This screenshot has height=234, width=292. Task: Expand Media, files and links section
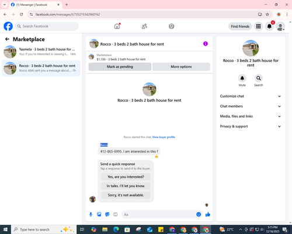[251, 116]
